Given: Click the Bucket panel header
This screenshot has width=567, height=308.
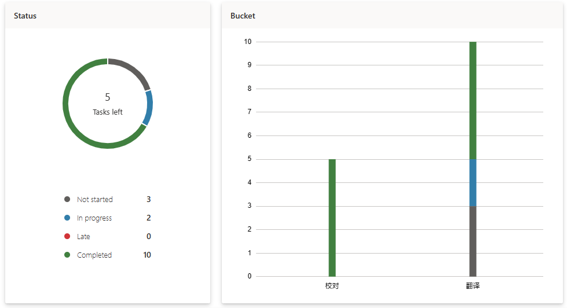Looking at the screenshot, I should pyautogui.click(x=243, y=16).
